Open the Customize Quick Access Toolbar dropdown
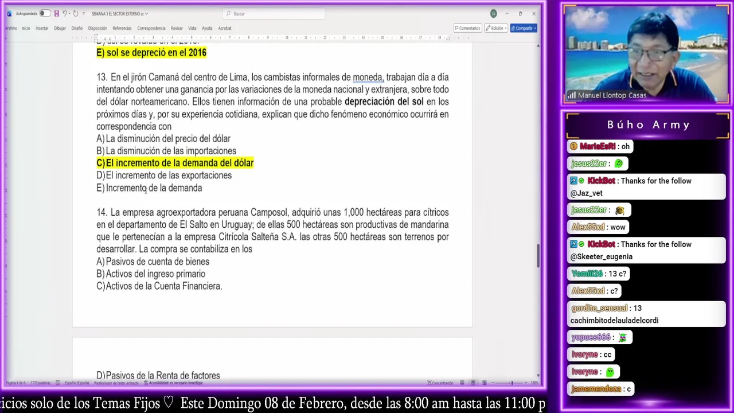 pos(84,13)
